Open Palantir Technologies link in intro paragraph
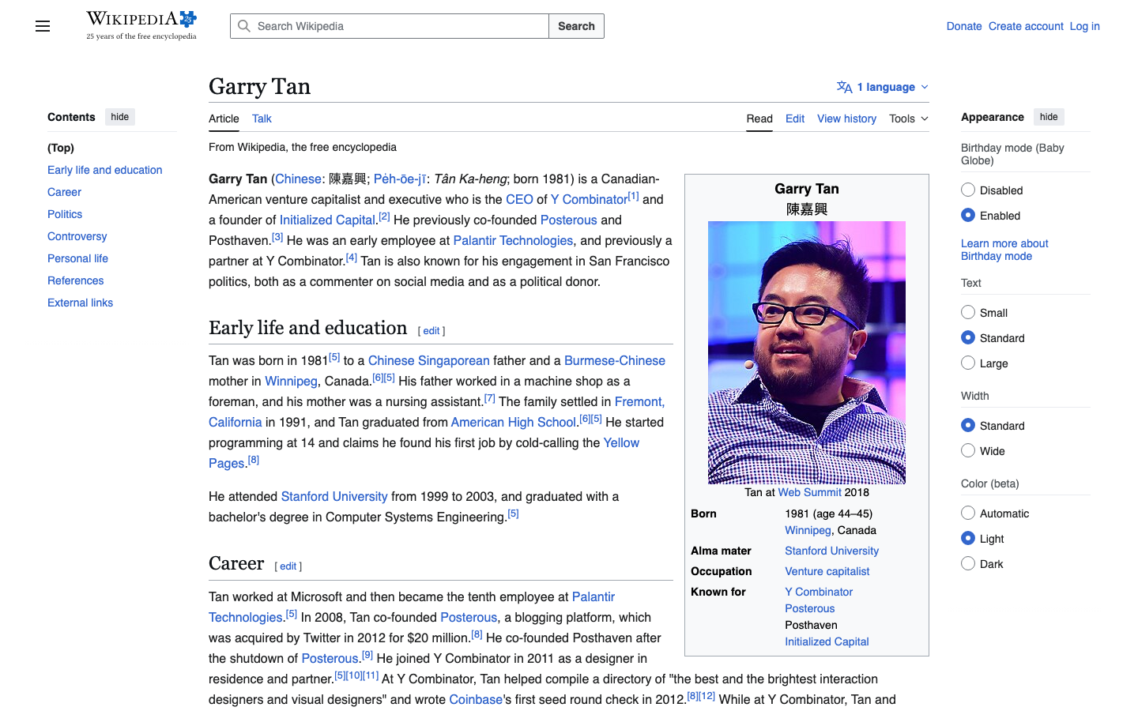This screenshot has height=711, width=1138. [513, 240]
